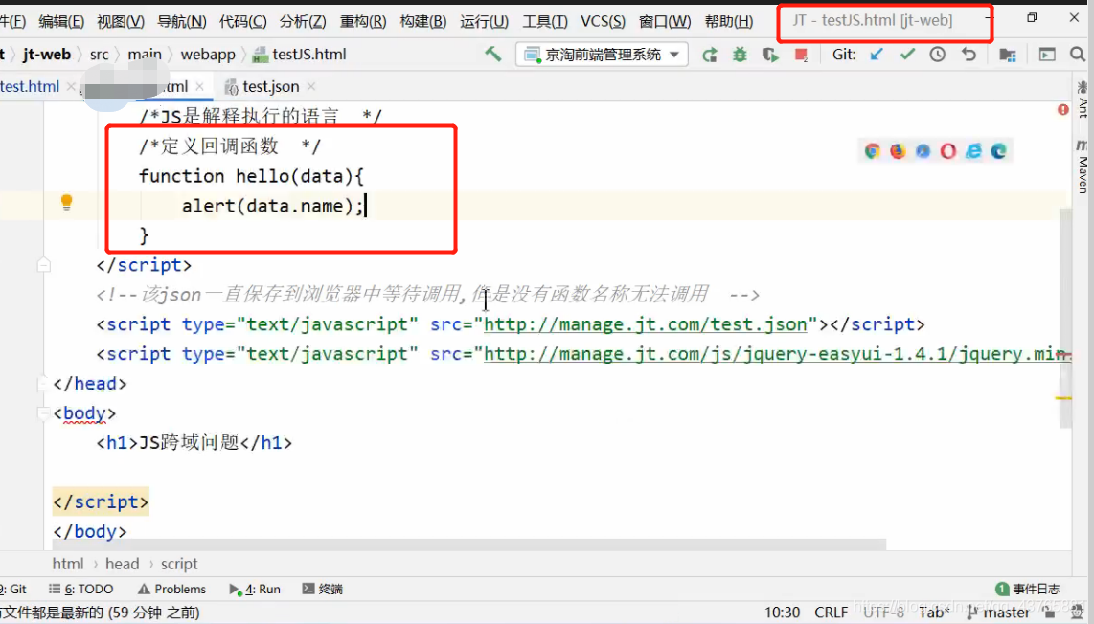1094x624 pixels.
Task: Open the 编辑(E) menu
Action: point(60,22)
